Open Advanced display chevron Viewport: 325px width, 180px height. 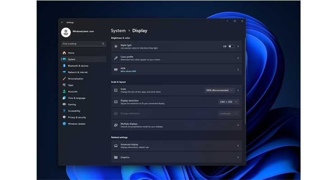[238, 146]
